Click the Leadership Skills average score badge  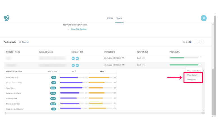(x=53, y=77)
